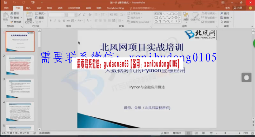The height and width of the screenshot is (137, 255).
Task: Open the Review (审阅) tab
Action: tap(88, 8)
